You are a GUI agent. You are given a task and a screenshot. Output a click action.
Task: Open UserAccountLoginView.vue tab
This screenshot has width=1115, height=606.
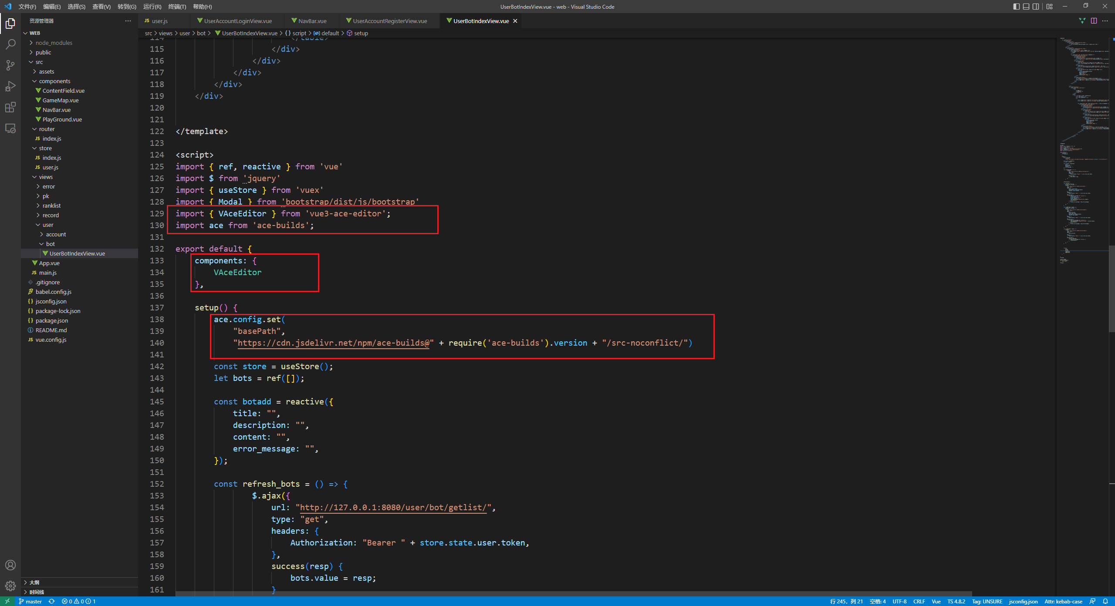[231, 21]
